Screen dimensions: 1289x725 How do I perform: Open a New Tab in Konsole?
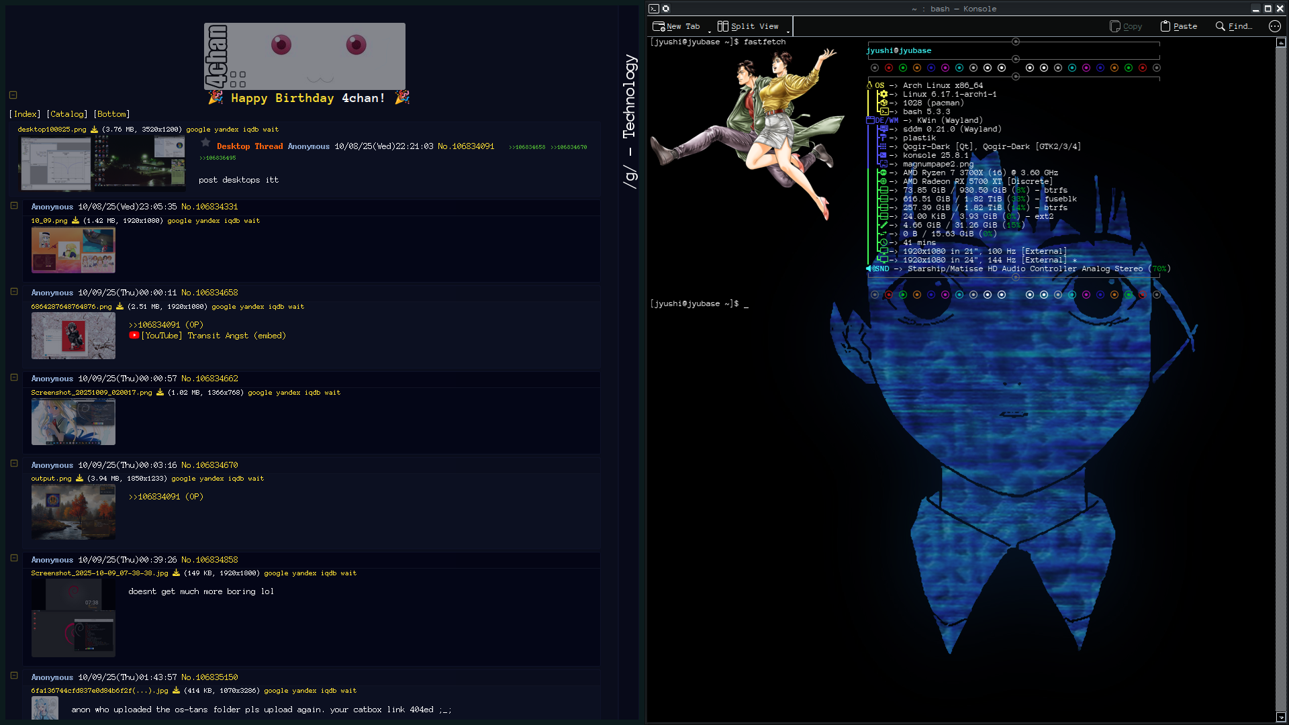pos(677,26)
